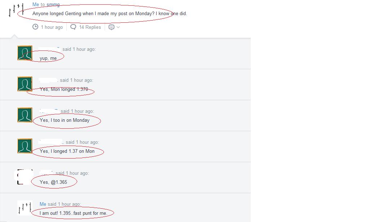Click the avatar beside 'Yes, I longed 1.37 on Mon'
Viewport: 376px width, 222px height.
pos(25,146)
